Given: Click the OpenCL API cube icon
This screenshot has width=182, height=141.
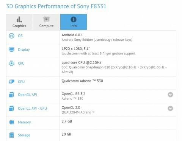Looking at the screenshot, I should pos(11,108).
